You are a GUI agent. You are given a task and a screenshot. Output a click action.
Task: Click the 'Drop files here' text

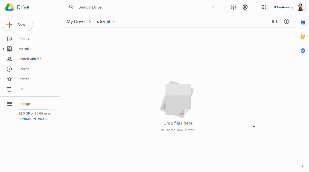pyautogui.click(x=178, y=123)
